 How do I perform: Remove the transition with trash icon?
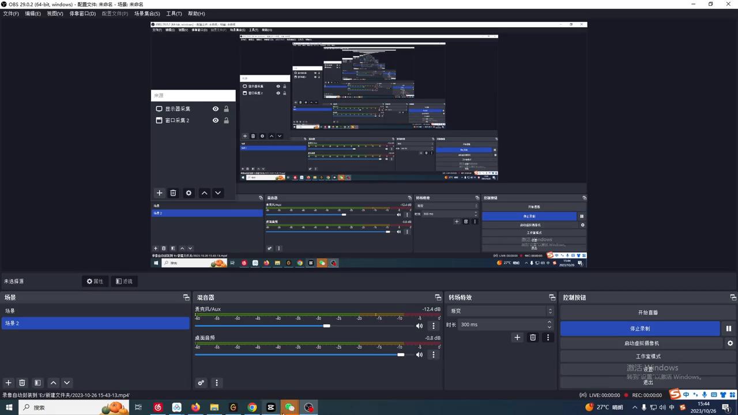(x=533, y=338)
